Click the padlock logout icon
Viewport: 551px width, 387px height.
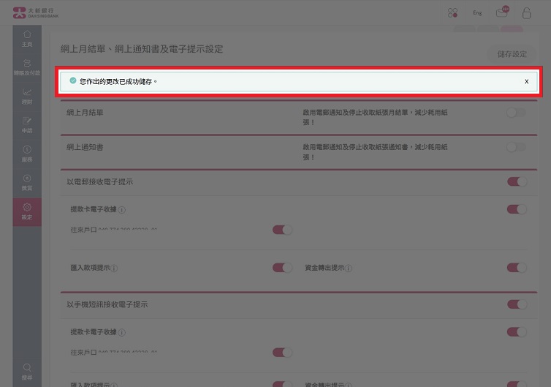tap(526, 13)
